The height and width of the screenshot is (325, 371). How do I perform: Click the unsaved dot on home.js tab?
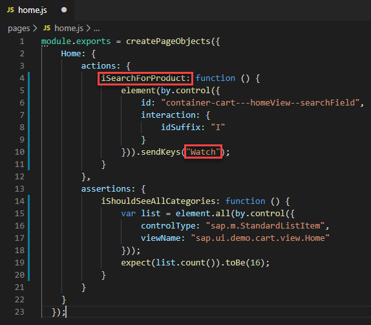pos(64,10)
